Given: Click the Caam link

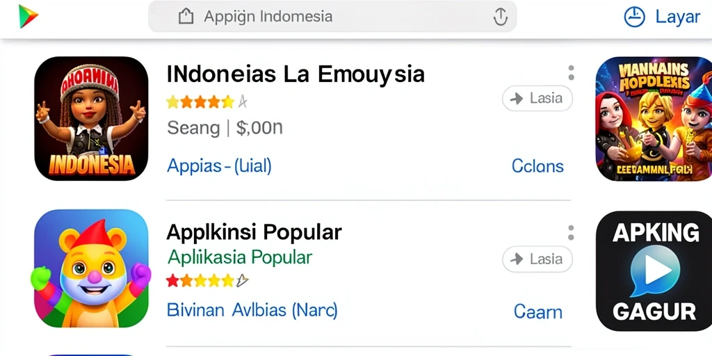Looking at the screenshot, I should [538, 312].
